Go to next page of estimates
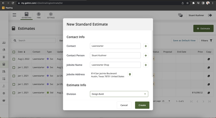216x118 pixels. click(203, 101)
